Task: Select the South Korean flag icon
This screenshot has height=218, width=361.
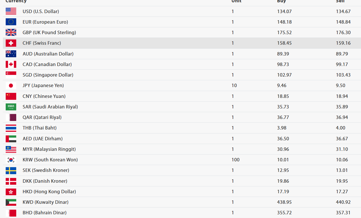Action: pos(11,160)
